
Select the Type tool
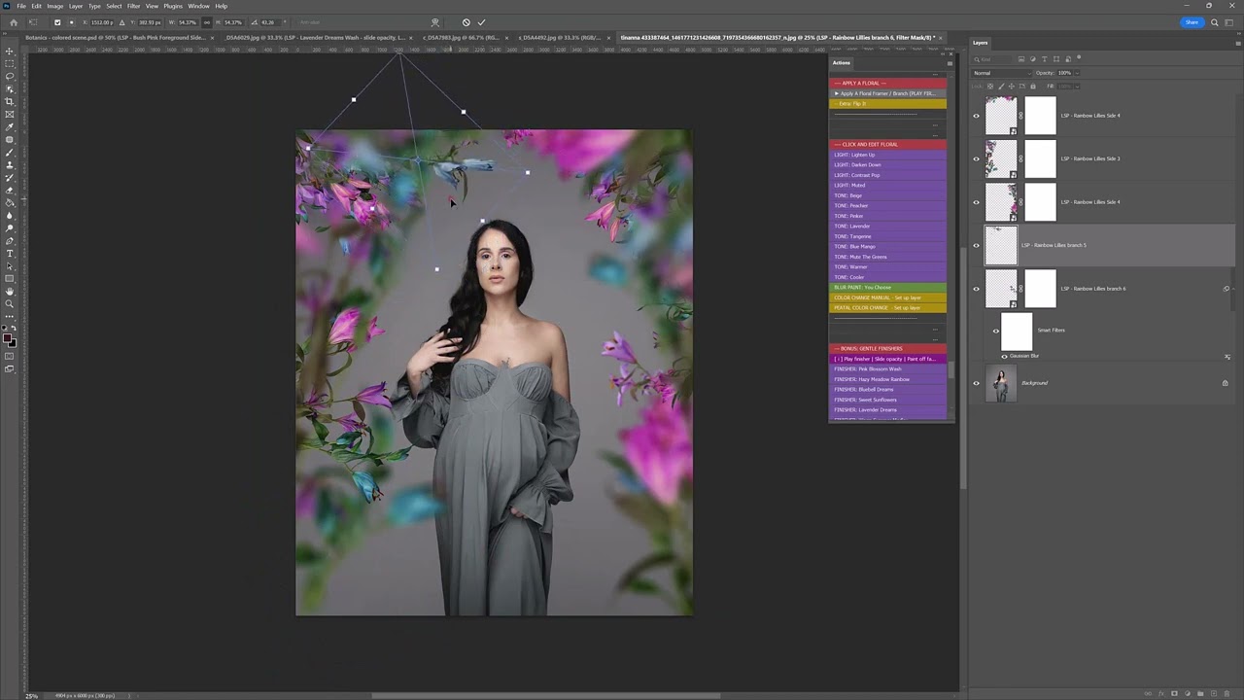[x=10, y=254]
